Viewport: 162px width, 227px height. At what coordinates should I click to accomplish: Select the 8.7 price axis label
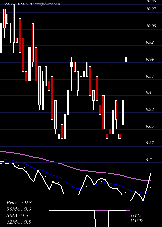pos(149,160)
